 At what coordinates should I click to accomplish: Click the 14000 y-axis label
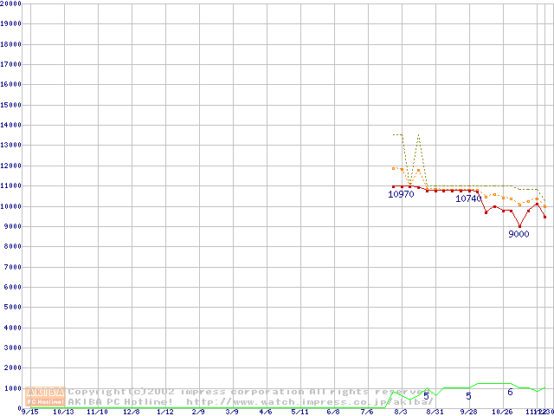11,126
